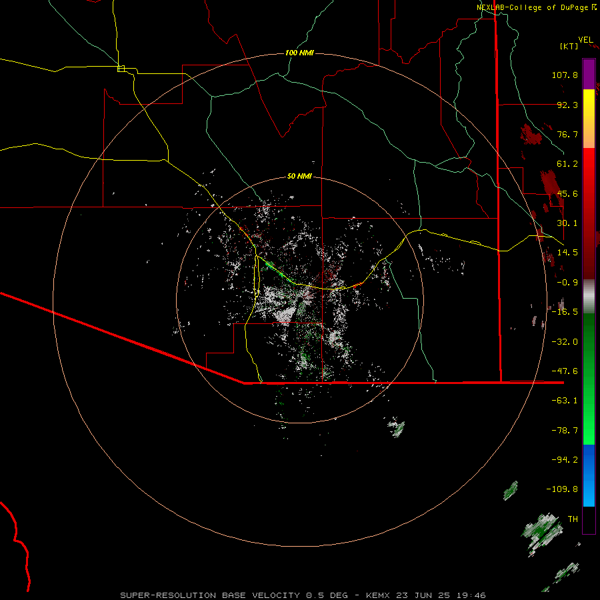Viewport: 600px width, 600px height.
Task: Select the -16.5 scale value
Action: pos(565,312)
